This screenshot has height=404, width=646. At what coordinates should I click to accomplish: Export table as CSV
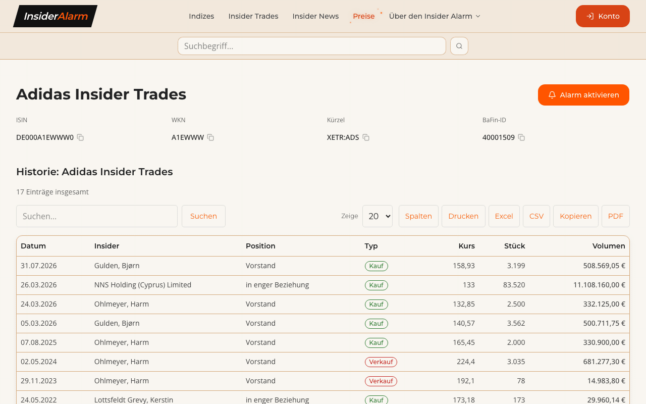pos(536,216)
